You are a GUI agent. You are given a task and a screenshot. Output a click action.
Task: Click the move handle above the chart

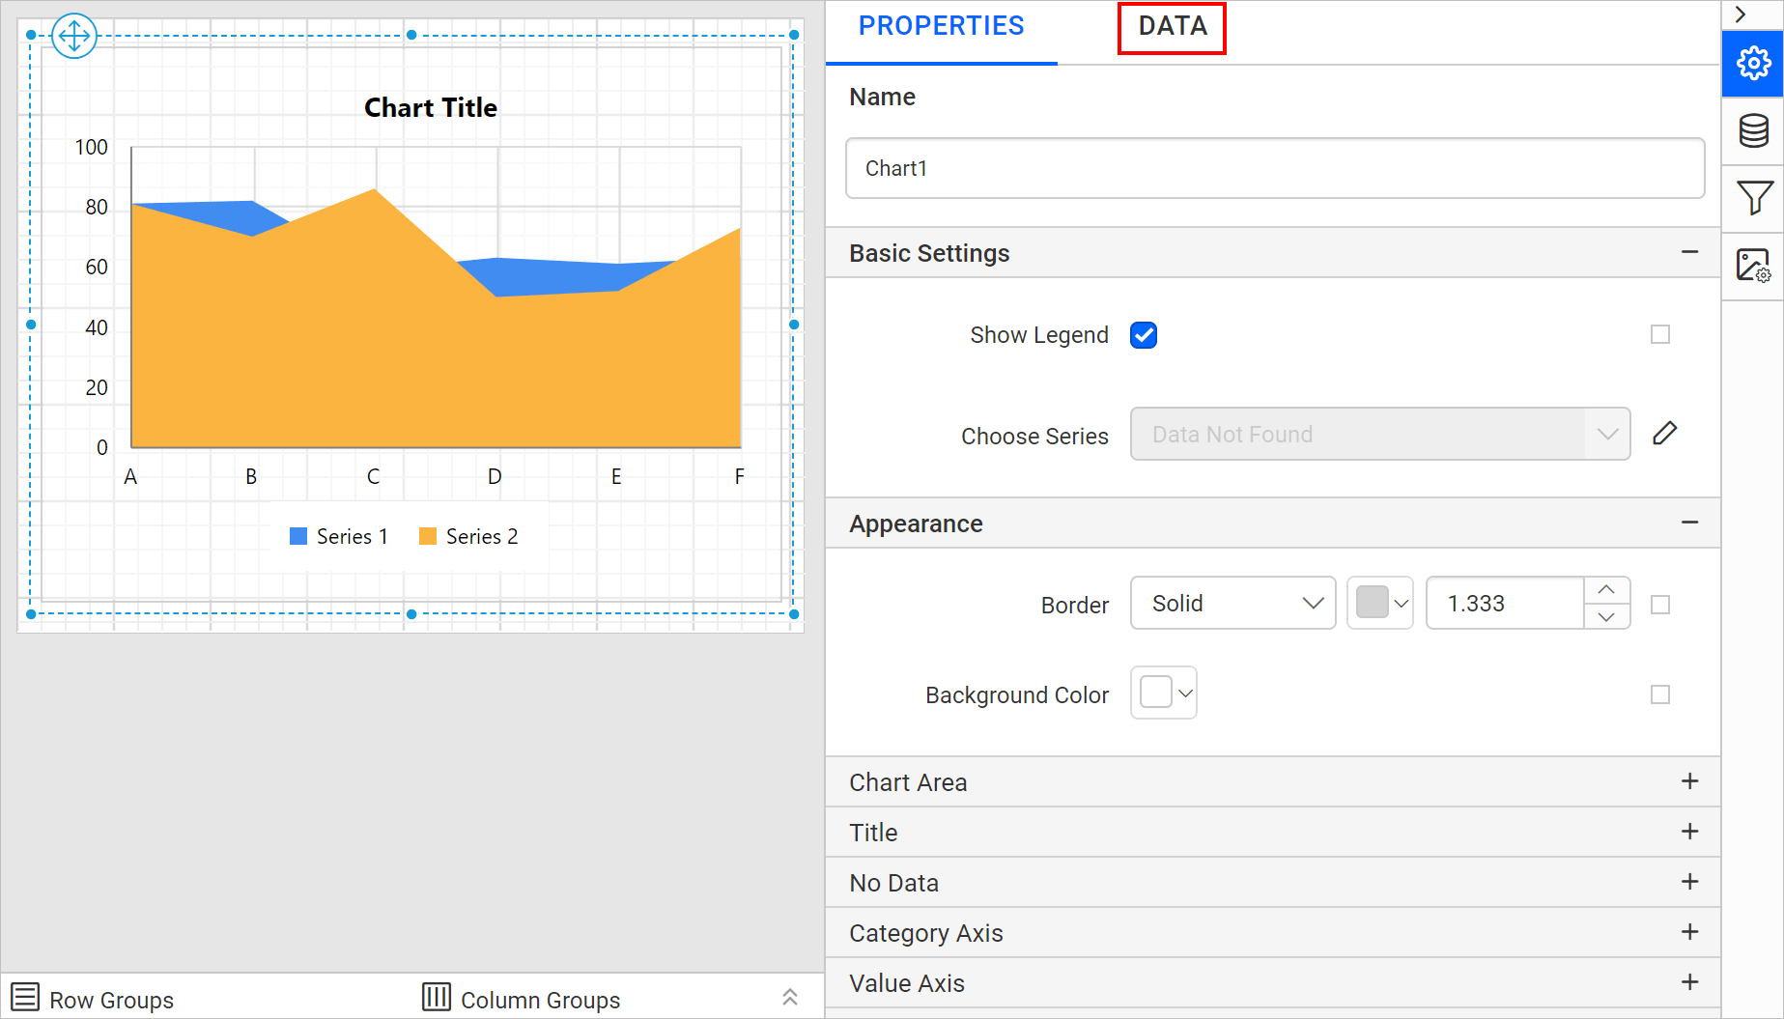[74, 35]
